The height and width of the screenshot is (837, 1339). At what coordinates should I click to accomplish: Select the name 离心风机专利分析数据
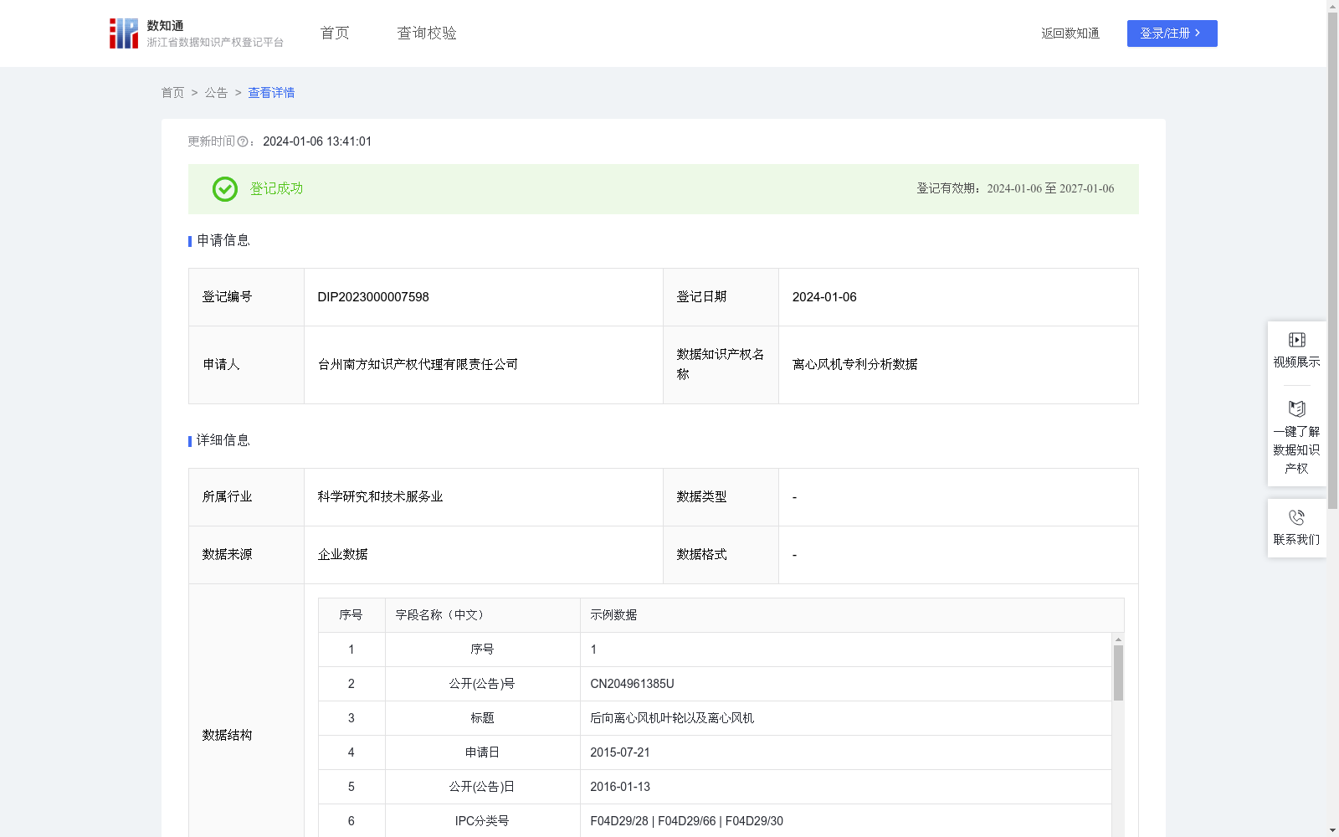pos(854,365)
